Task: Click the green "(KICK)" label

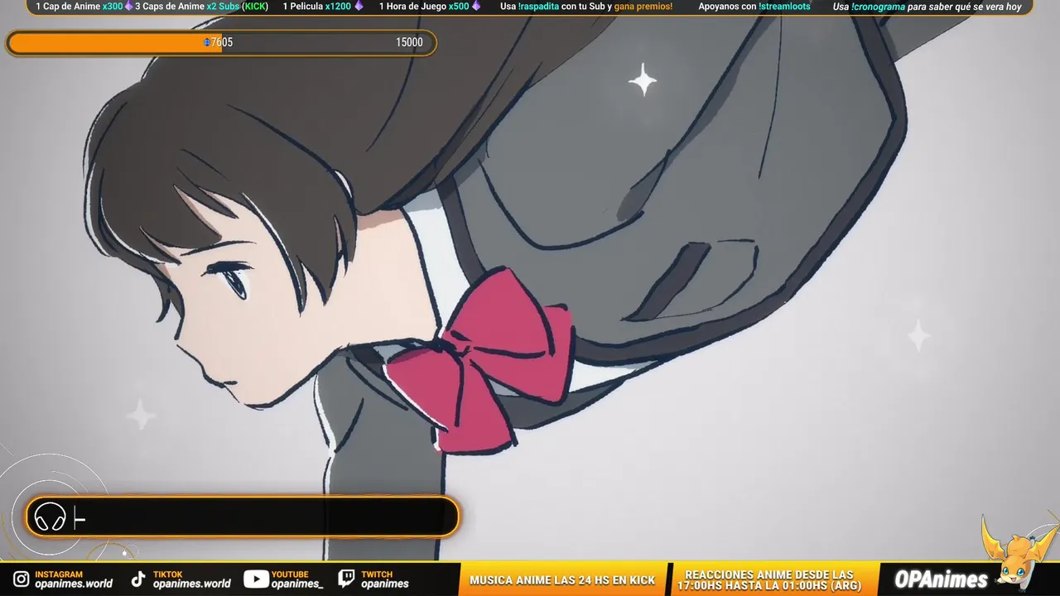Action: coord(255,7)
